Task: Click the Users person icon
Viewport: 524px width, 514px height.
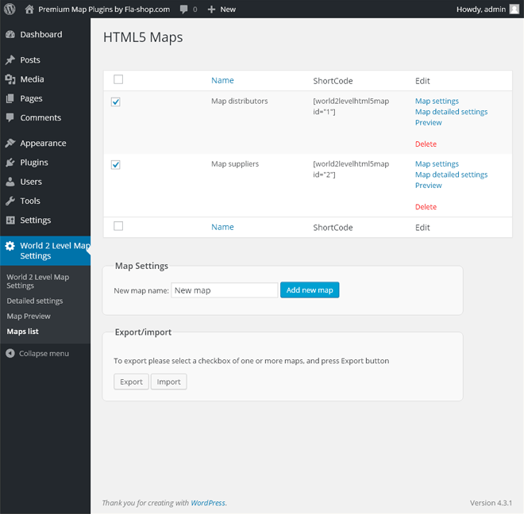Action: pos(10,182)
